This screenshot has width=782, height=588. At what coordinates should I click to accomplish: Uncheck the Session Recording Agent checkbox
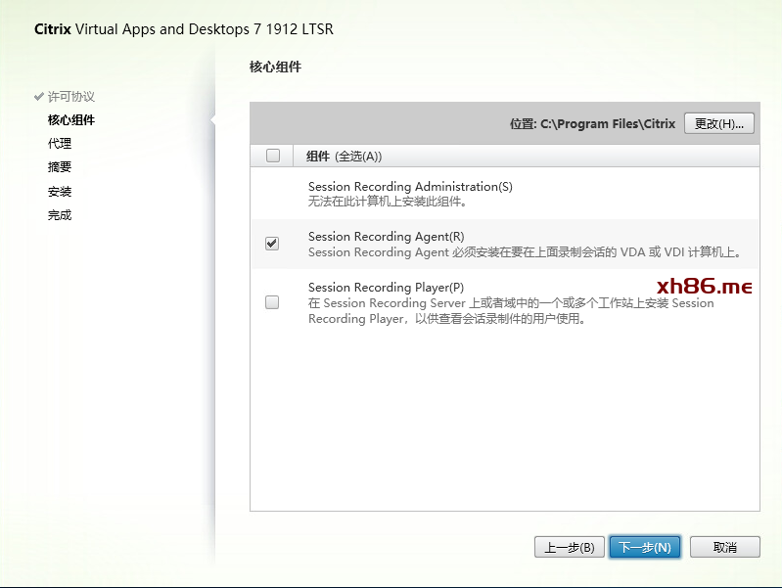(272, 244)
